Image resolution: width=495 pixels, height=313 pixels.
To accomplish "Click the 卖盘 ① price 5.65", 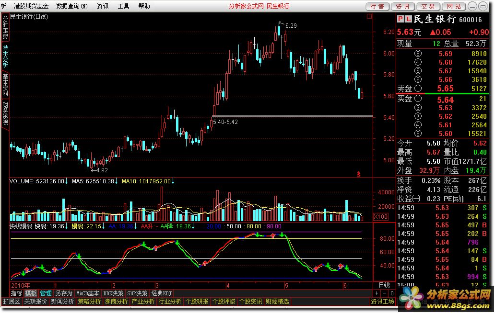I will coord(445,89).
